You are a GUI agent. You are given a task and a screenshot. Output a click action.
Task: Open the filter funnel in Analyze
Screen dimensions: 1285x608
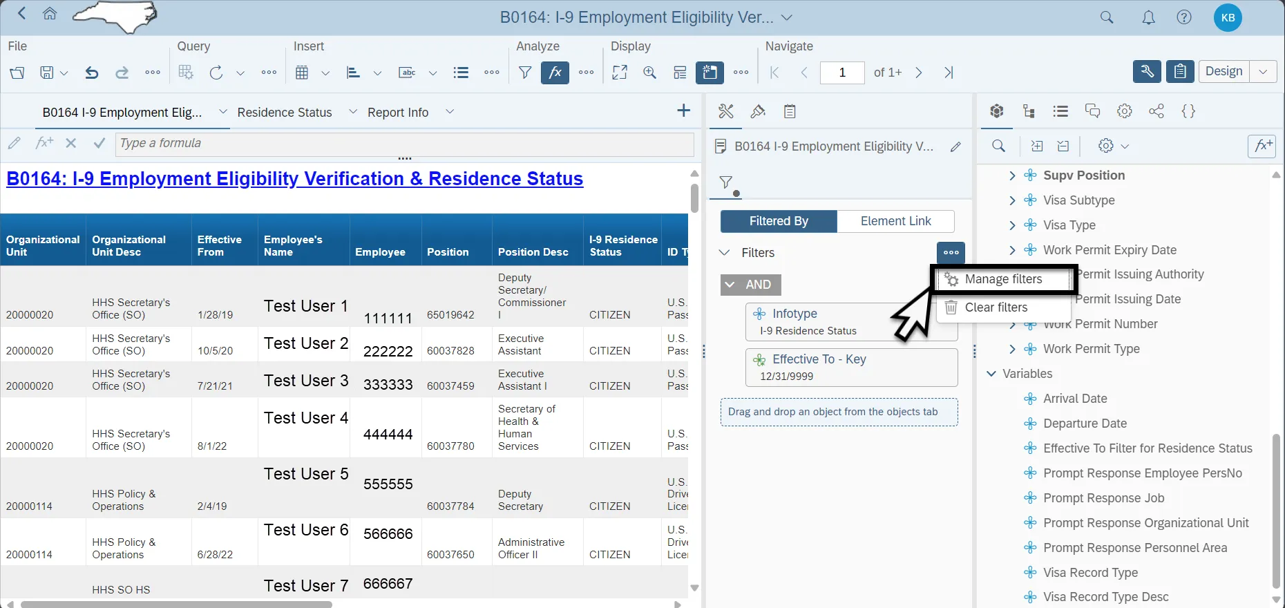[x=525, y=73]
